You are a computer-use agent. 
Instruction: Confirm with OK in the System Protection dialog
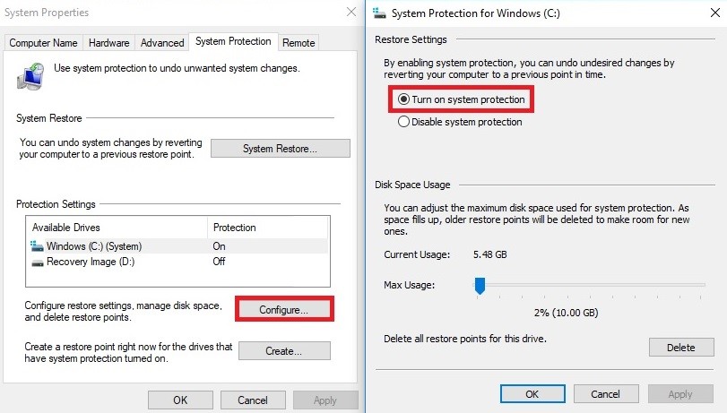pyautogui.click(x=532, y=394)
